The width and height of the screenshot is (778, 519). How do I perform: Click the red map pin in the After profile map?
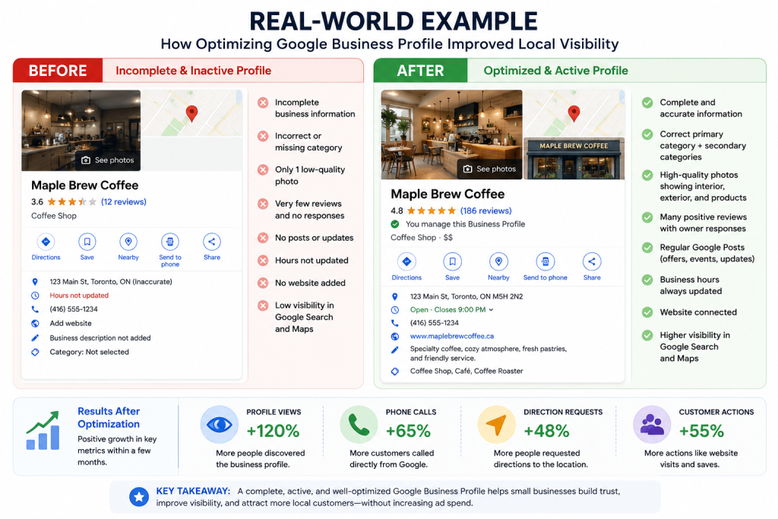click(574, 114)
